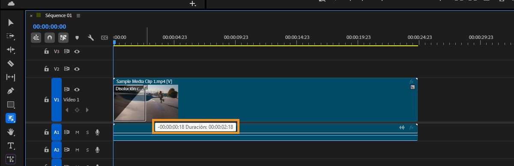Viewport: 514px width, 166px height.
Task: Add a marker with the marker icon
Action: click(x=77, y=38)
